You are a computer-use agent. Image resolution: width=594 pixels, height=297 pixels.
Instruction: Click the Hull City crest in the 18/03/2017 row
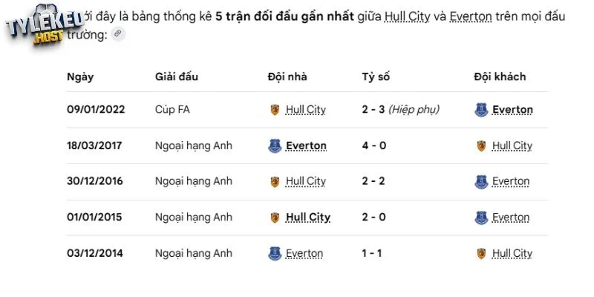pyautogui.click(x=481, y=146)
